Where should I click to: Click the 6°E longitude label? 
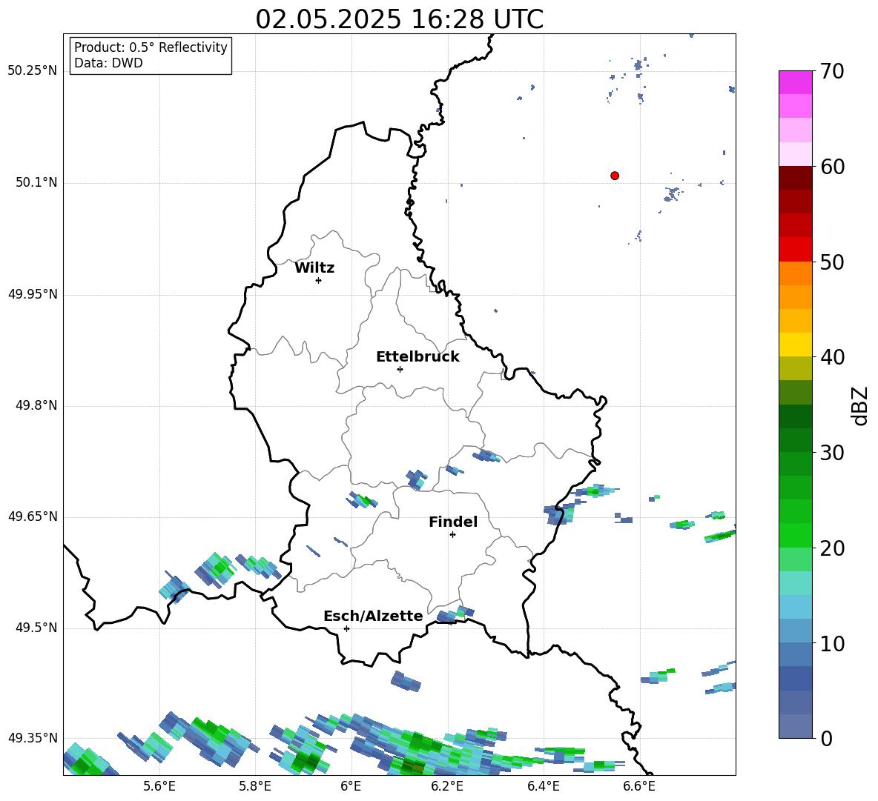(351, 787)
